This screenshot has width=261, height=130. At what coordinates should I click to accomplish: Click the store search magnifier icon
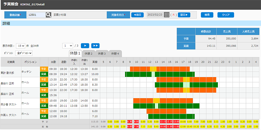(48, 15)
